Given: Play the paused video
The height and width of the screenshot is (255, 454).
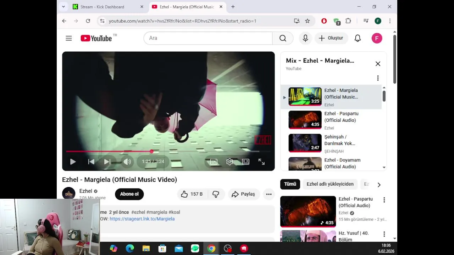Looking at the screenshot, I should pyautogui.click(x=73, y=161).
